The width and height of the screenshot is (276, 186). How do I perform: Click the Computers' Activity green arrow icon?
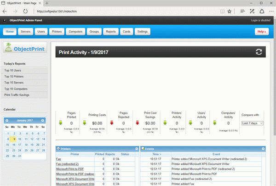tap(214, 123)
